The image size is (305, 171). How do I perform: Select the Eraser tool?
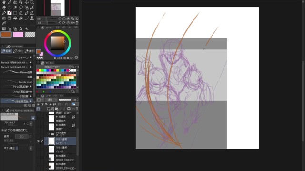pos(4,8)
